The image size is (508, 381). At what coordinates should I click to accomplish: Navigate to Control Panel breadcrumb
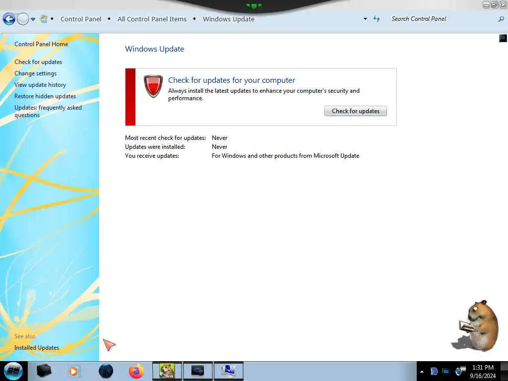[81, 19]
